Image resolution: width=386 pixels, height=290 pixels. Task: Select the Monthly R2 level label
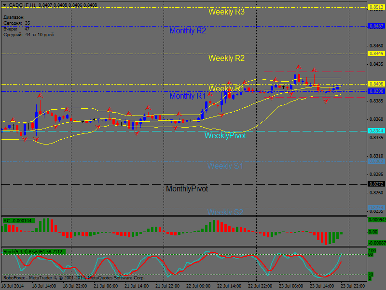[188, 30]
